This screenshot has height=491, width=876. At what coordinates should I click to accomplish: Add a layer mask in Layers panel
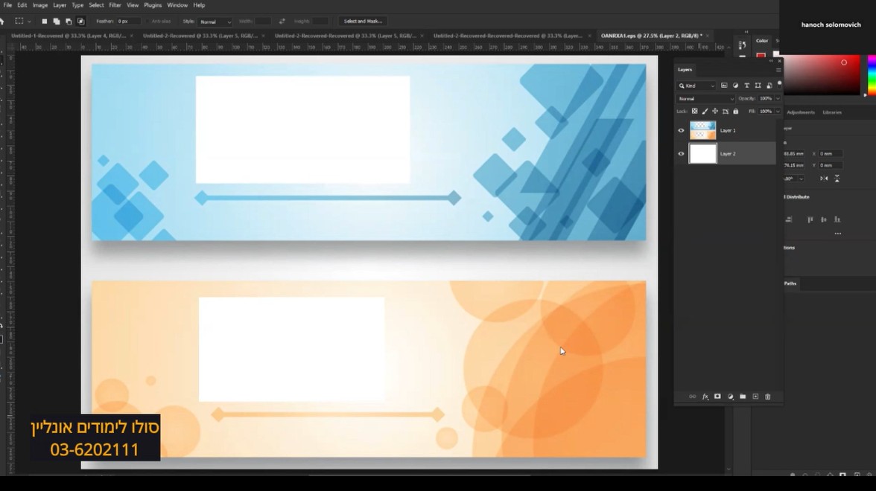(x=717, y=397)
